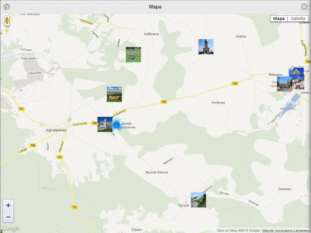Image resolution: width=311 pixels, height=233 pixels.
Task: Open the rocky hillside photo near Ryczów
Action: click(198, 200)
